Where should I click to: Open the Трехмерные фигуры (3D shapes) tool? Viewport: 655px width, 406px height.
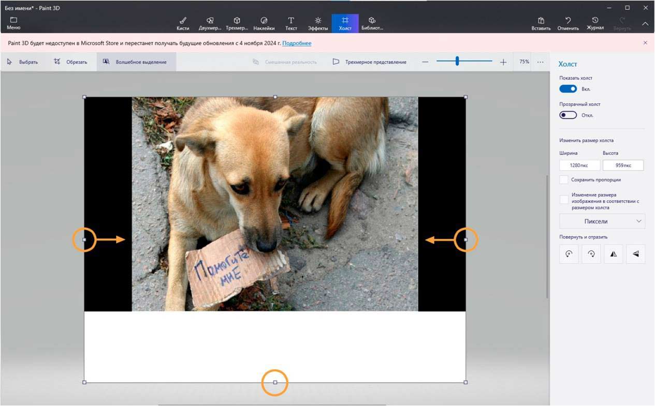237,23
